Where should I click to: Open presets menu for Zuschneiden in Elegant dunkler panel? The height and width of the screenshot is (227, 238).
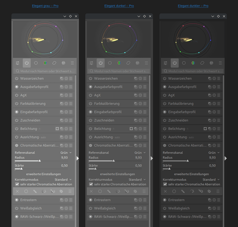[x=219, y=121]
